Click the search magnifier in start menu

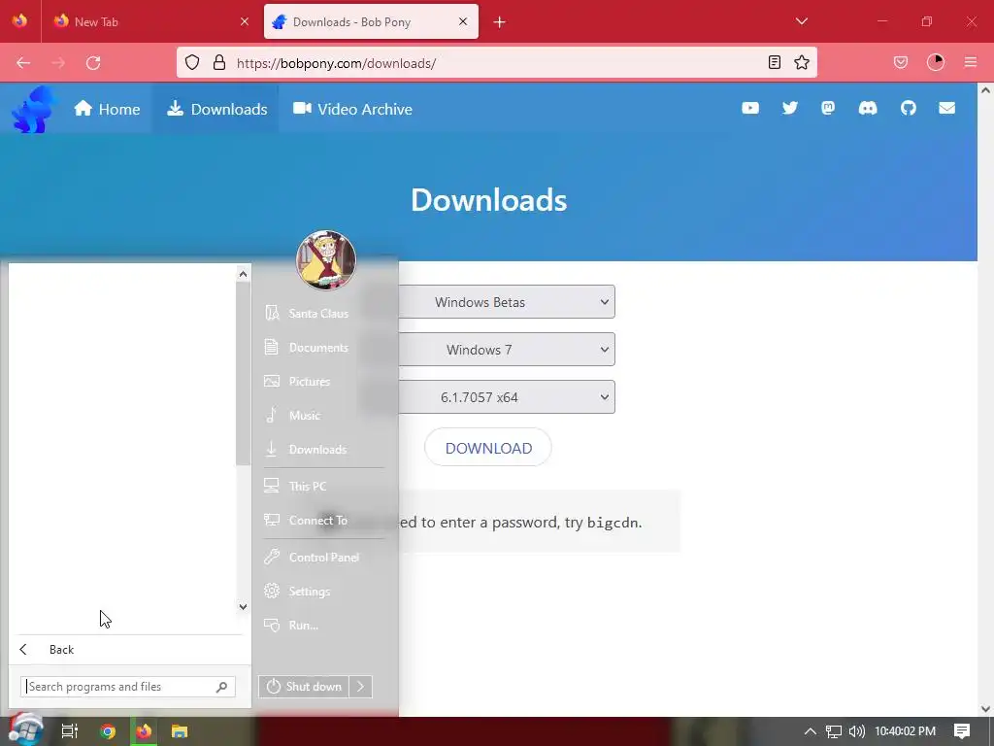[x=222, y=687]
